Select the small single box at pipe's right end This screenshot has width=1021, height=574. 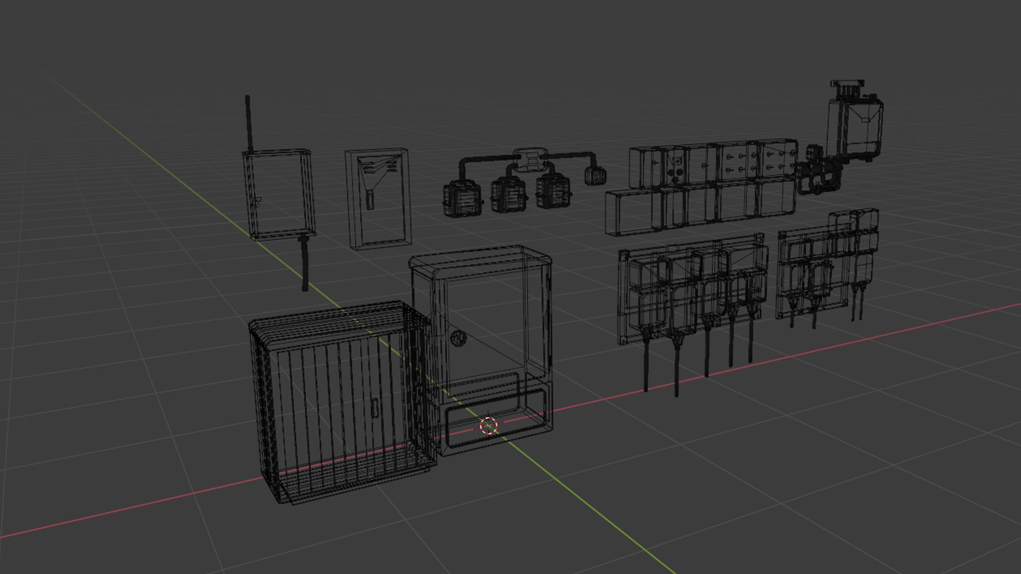pos(596,175)
